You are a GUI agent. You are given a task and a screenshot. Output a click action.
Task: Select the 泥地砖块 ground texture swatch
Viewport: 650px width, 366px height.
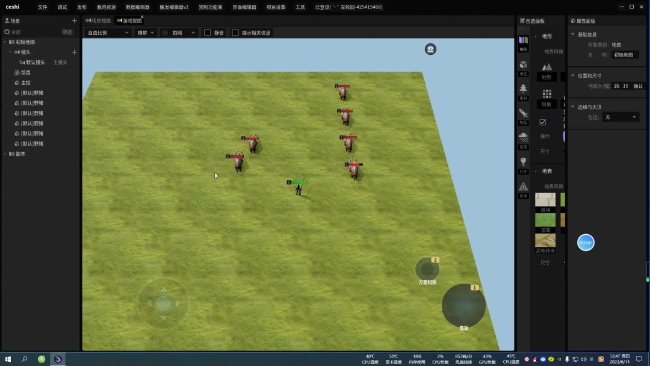pyautogui.click(x=545, y=240)
